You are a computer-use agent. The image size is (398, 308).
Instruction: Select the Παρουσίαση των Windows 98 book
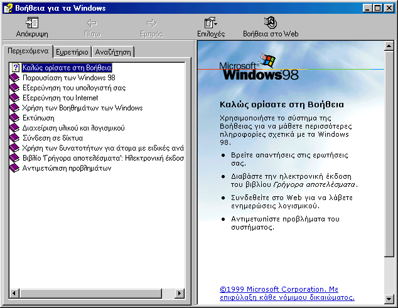click(x=69, y=78)
